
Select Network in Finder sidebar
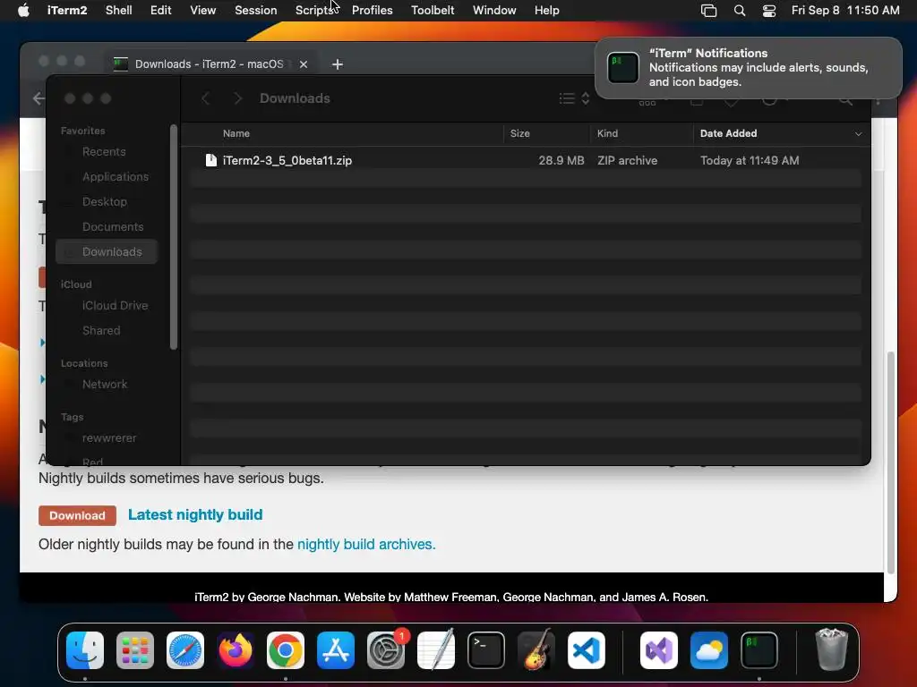(105, 385)
